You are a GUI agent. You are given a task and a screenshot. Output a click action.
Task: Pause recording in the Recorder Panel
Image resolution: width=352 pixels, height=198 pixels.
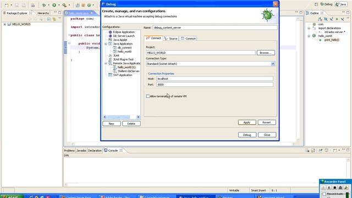coord(329,188)
